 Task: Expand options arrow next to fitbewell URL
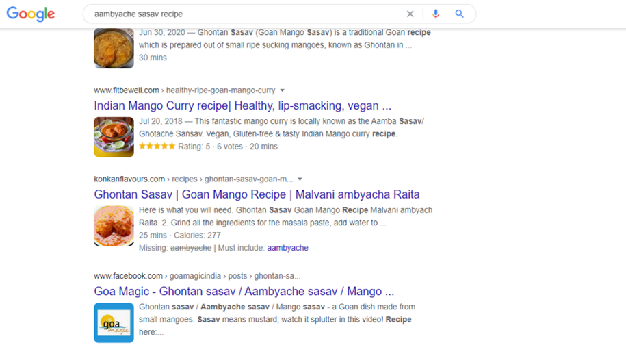[x=283, y=90]
